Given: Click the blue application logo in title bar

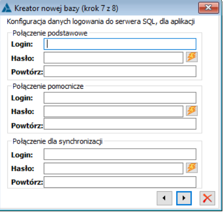Looking at the screenshot, I should [7, 8].
